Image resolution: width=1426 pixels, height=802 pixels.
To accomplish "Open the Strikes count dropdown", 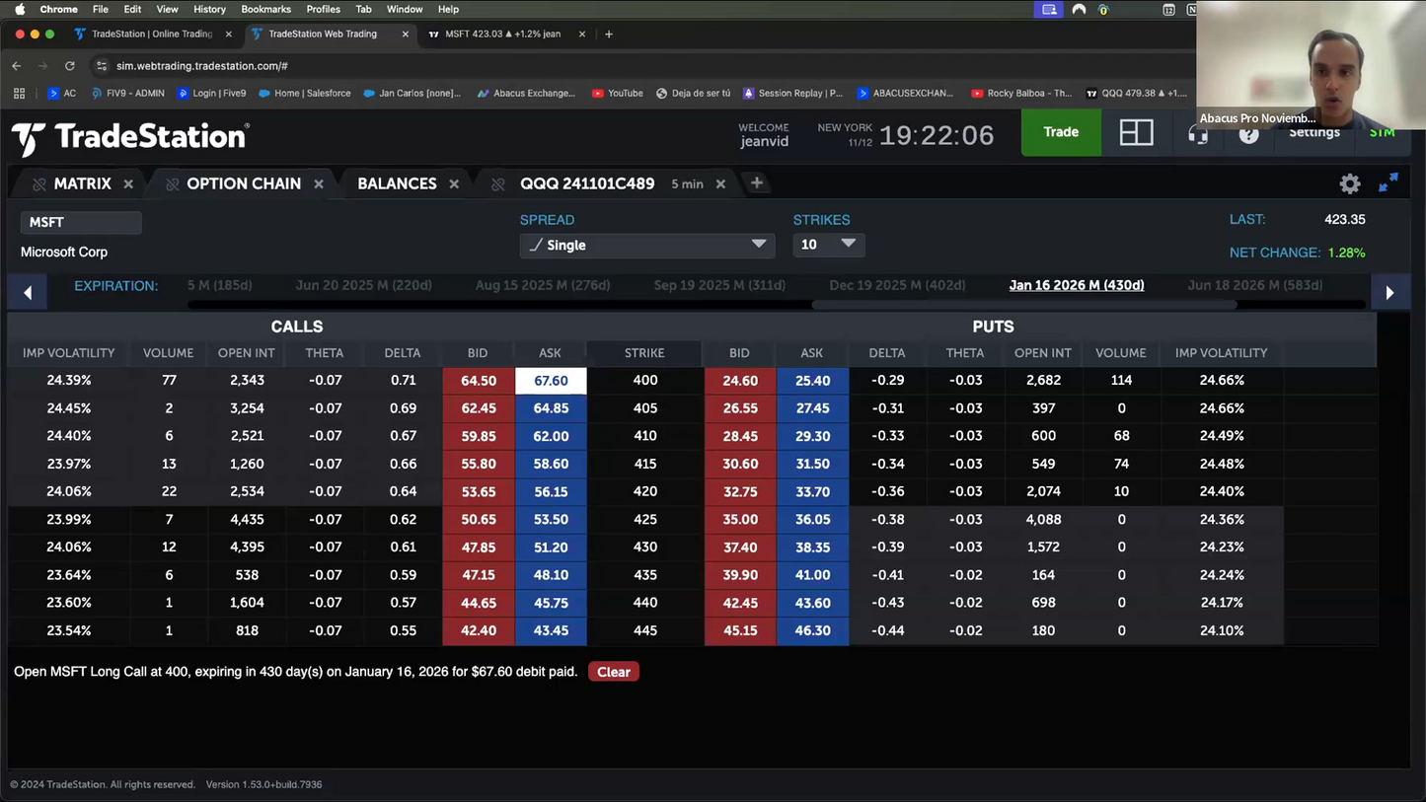I will (x=828, y=245).
